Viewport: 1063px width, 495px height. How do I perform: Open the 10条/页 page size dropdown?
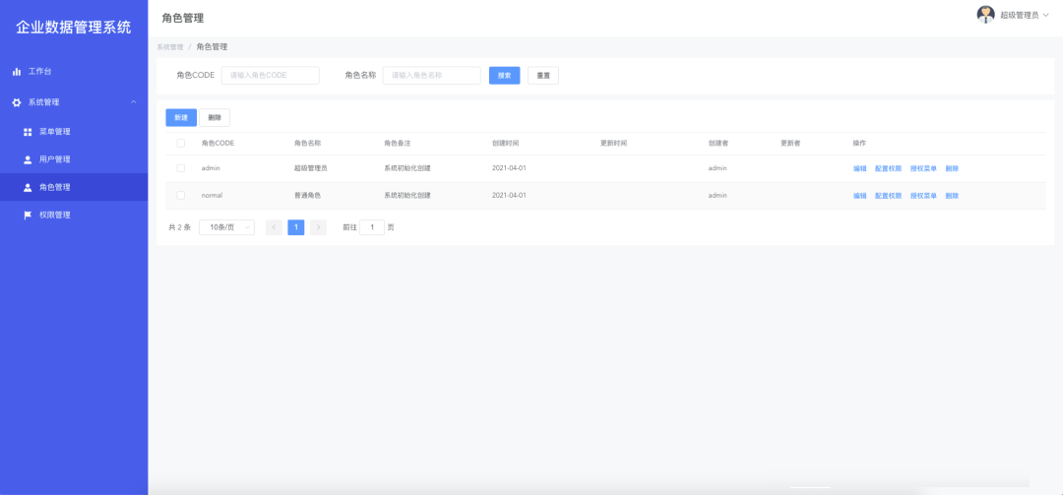click(x=227, y=227)
